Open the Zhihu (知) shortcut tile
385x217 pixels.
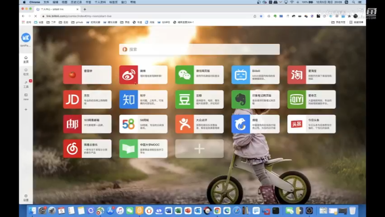coord(143,99)
